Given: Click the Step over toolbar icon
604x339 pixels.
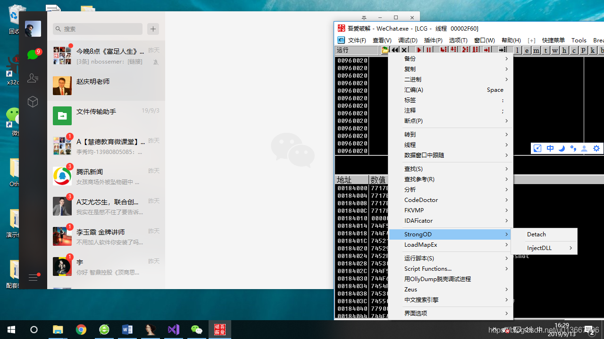Looking at the screenshot, I should (x=453, y=50).
